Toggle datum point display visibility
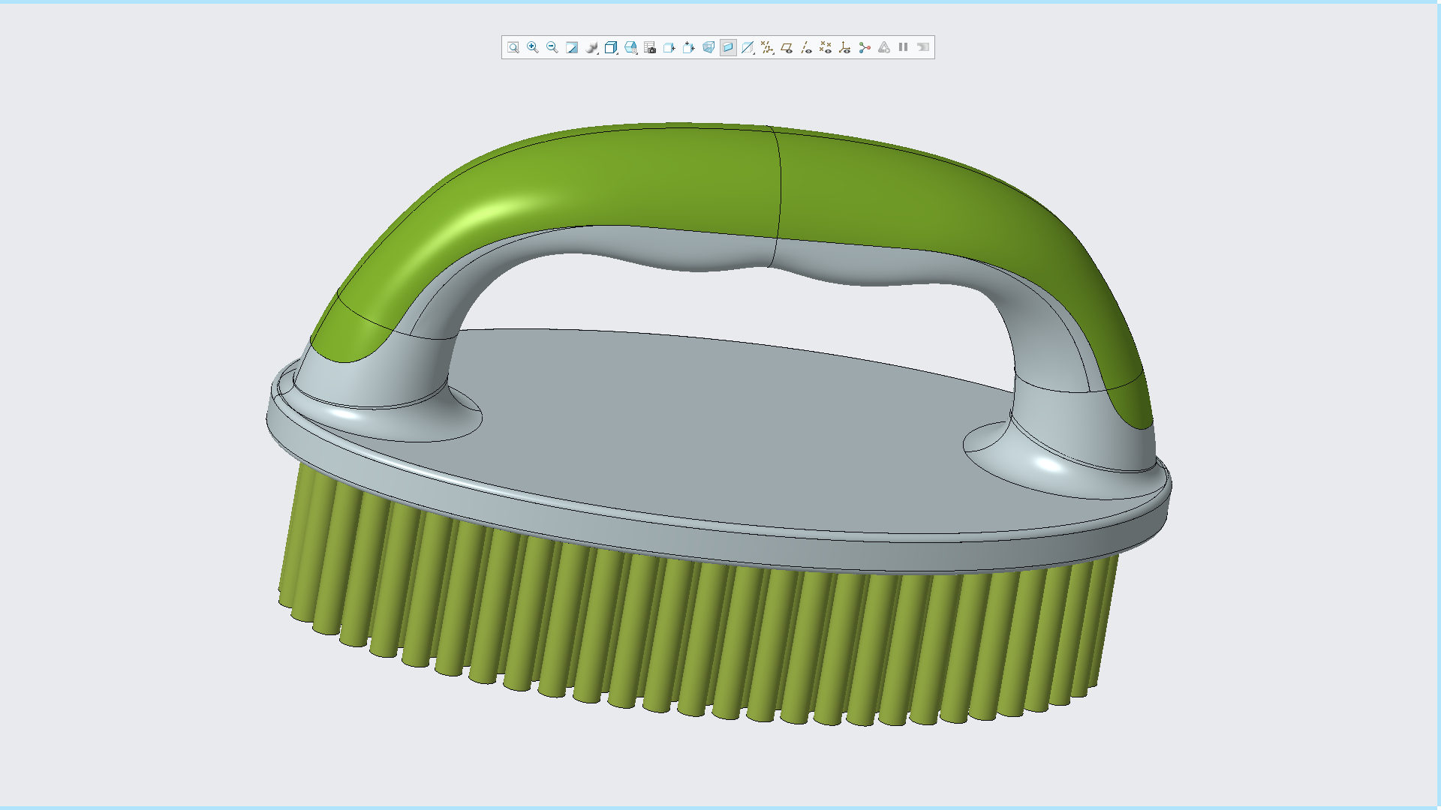The height and width of the screenshot is (810, 1441). [x=826, y=47]
